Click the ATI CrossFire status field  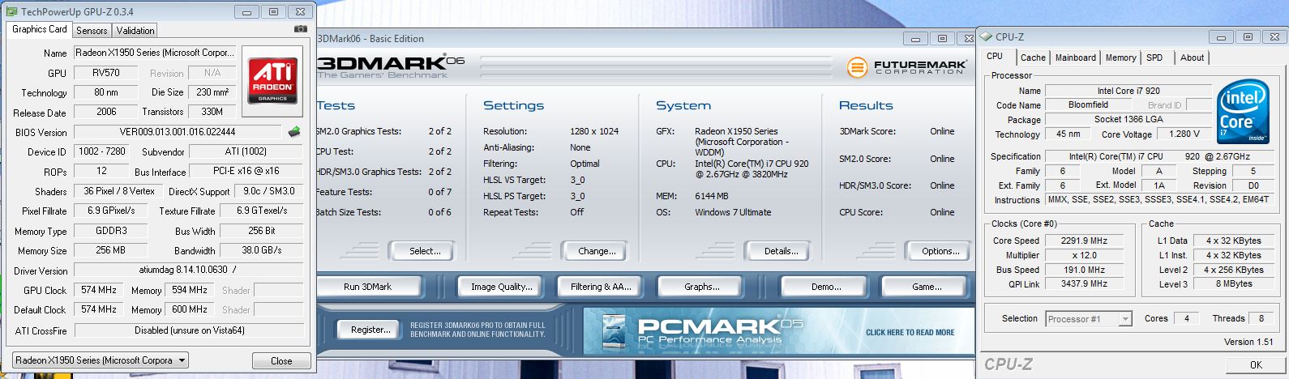click(x=188, y=330)
